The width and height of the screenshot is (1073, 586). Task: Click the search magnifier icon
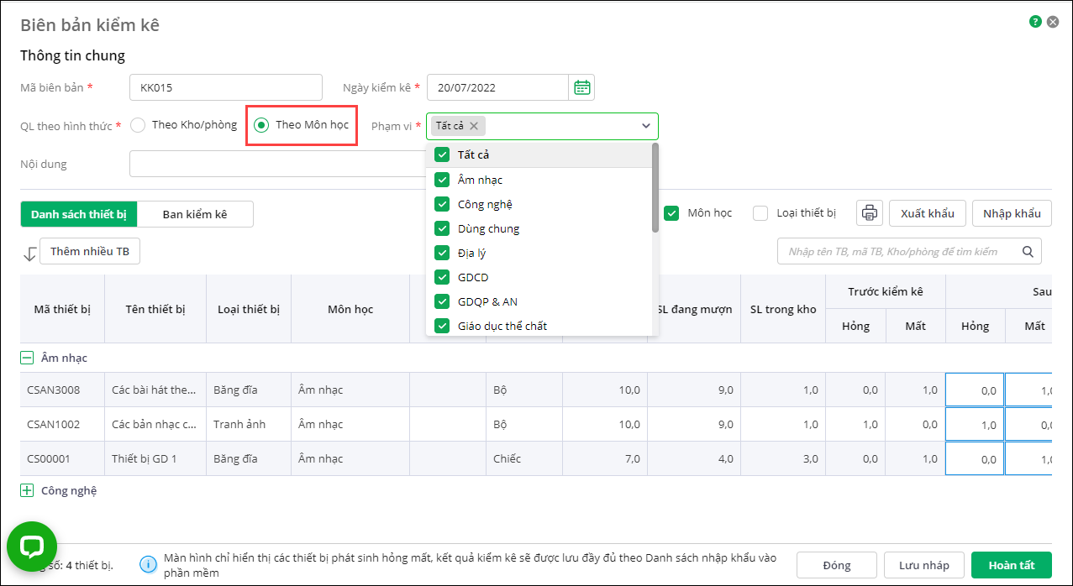click(1027, 251)
